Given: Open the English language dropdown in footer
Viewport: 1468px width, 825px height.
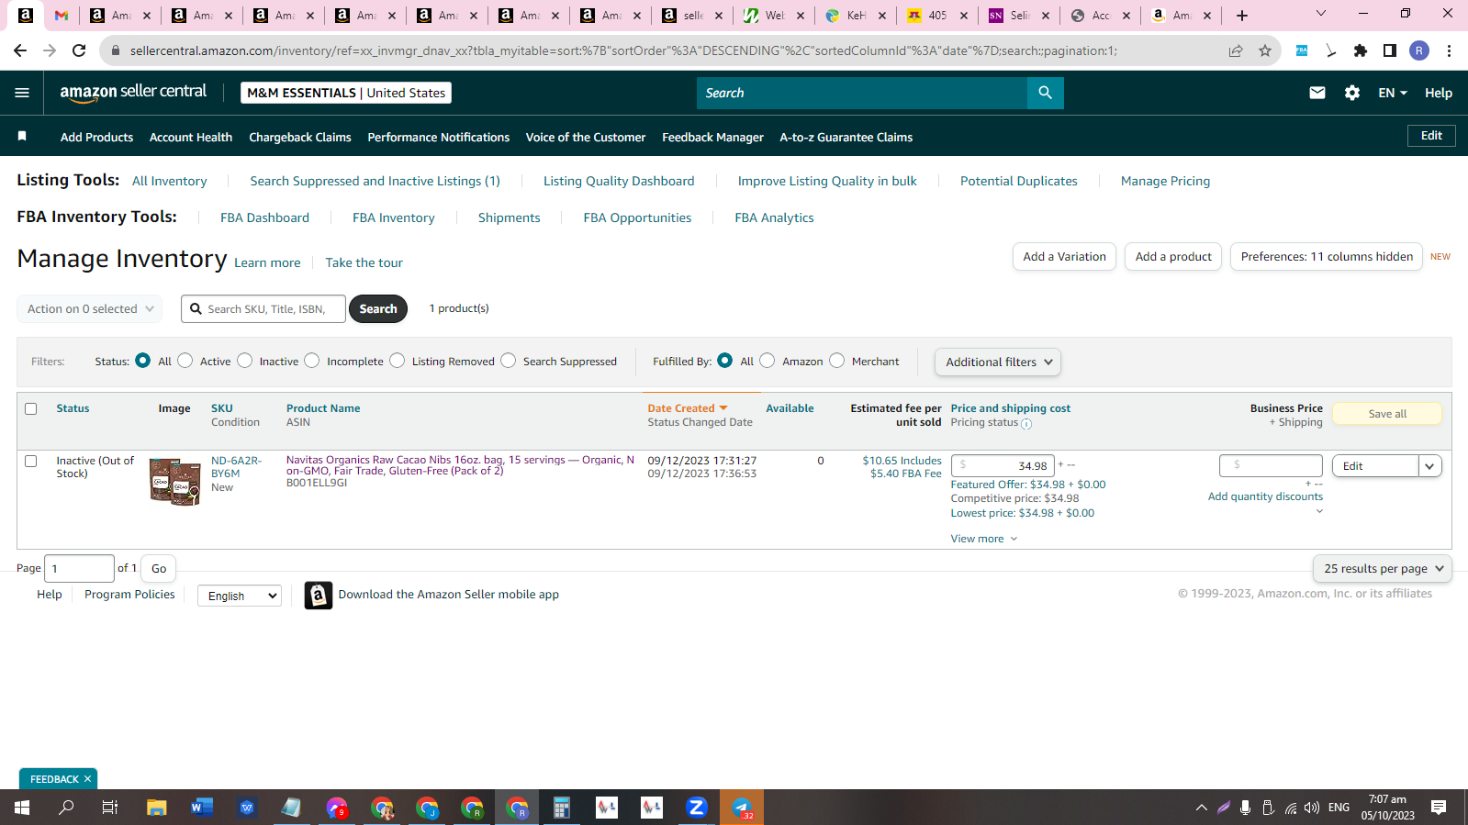Looking at the screenshot, I should [x=240, y=596].
